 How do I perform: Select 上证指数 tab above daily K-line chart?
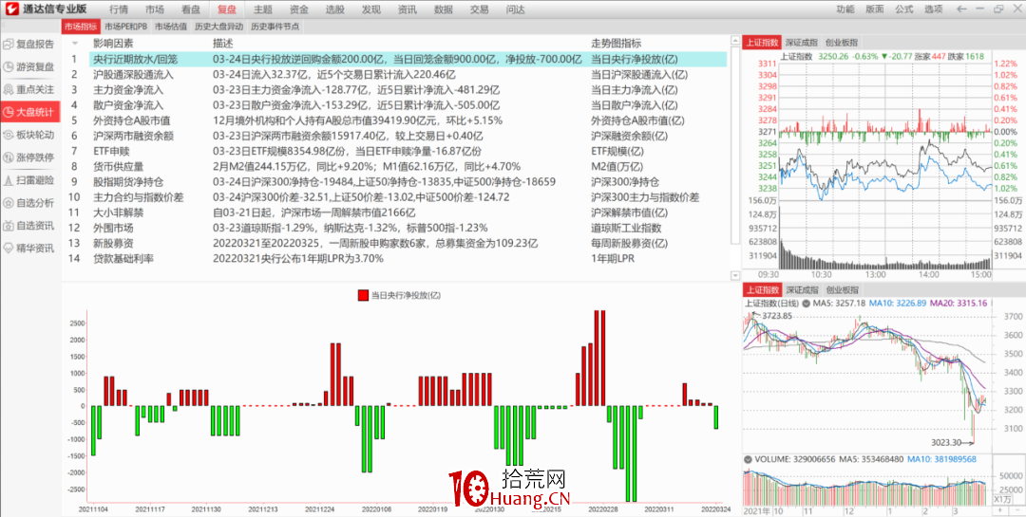point(762,289)
